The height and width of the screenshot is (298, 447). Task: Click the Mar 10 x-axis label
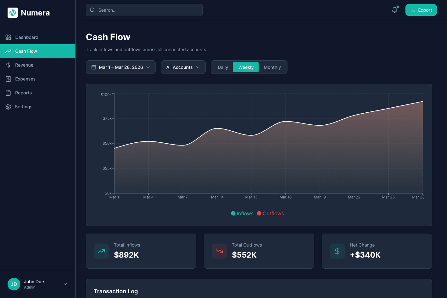(x=217, y=197)
